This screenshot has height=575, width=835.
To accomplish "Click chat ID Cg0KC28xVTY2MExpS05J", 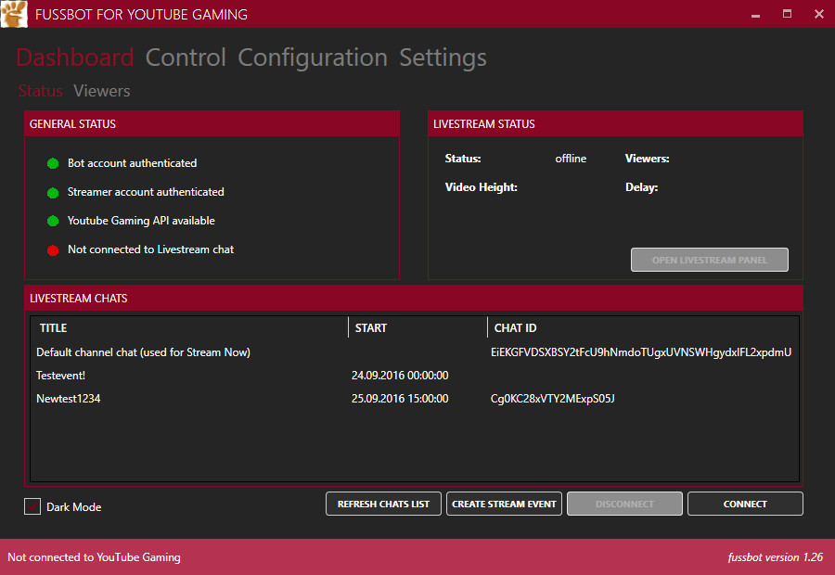I will click(552, 399).
